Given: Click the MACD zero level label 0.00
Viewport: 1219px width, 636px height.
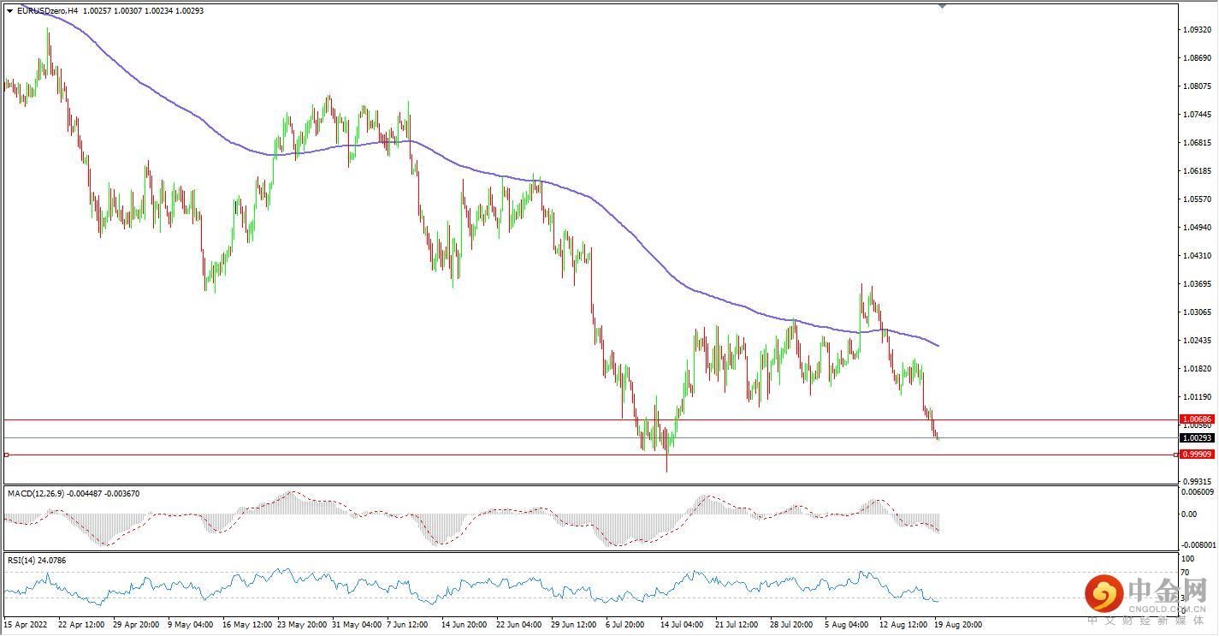Looking at the screenshot, I should 1188,514.
